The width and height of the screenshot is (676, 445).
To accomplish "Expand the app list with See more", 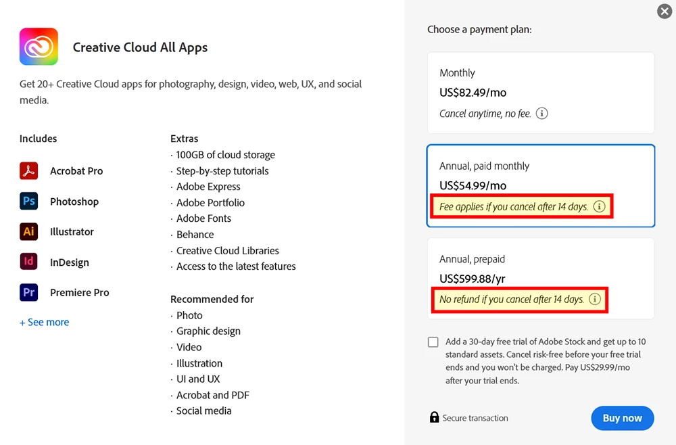I will (45, 322).
